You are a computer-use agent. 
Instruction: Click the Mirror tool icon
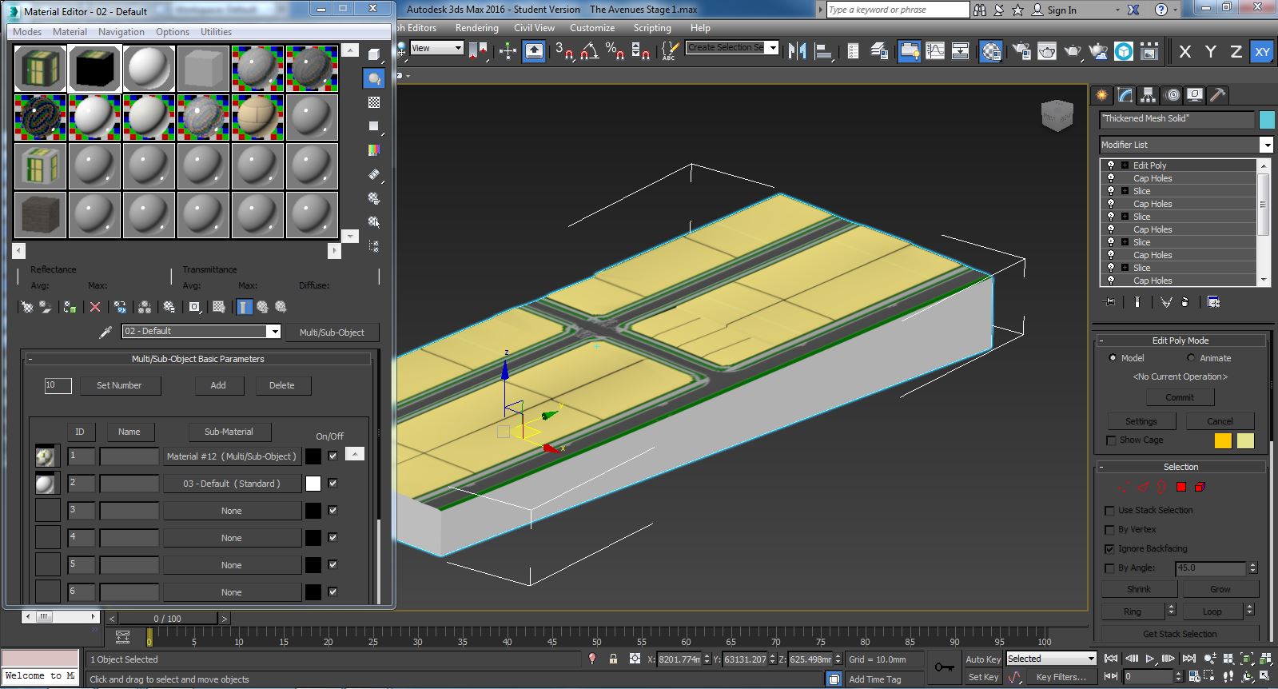[x=798, y=51]
